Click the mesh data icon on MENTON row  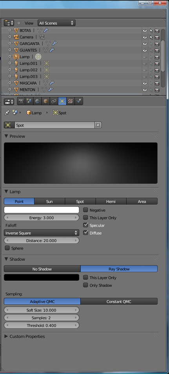click(44, 90)
